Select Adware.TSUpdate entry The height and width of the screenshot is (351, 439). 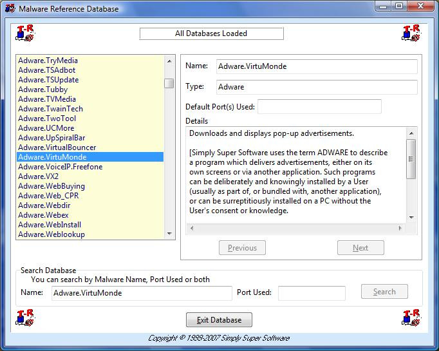(90, 80)
